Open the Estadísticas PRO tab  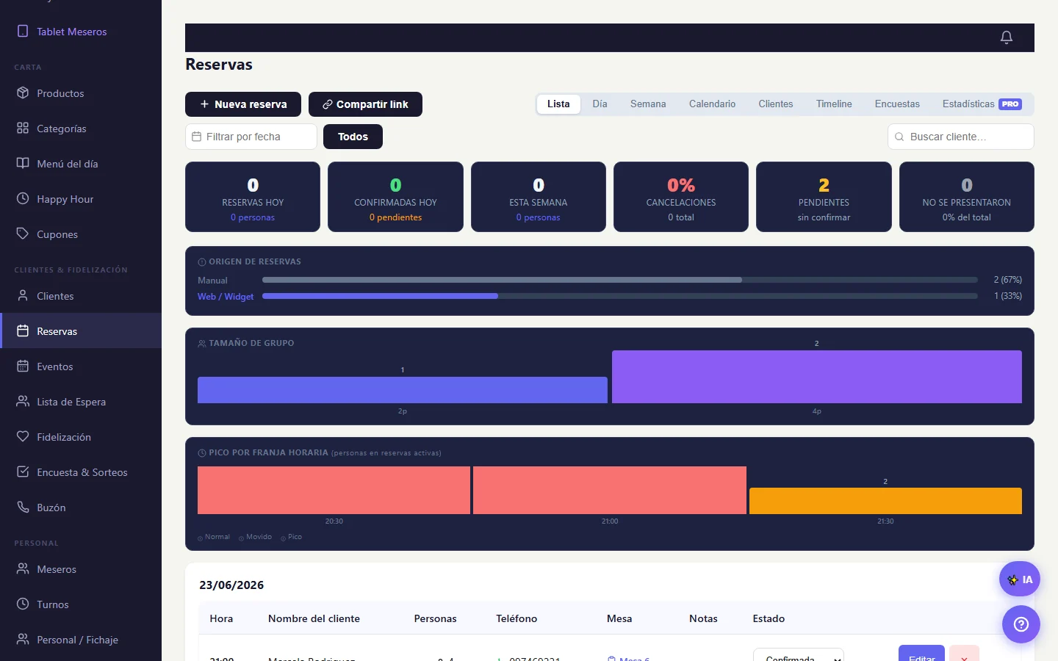pyautogui.click(x=982, y=104)
